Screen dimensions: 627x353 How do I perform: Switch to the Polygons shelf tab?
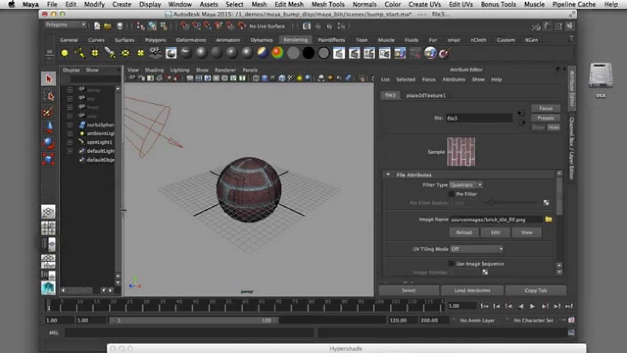pyautogui.click(x=155, y=40)
